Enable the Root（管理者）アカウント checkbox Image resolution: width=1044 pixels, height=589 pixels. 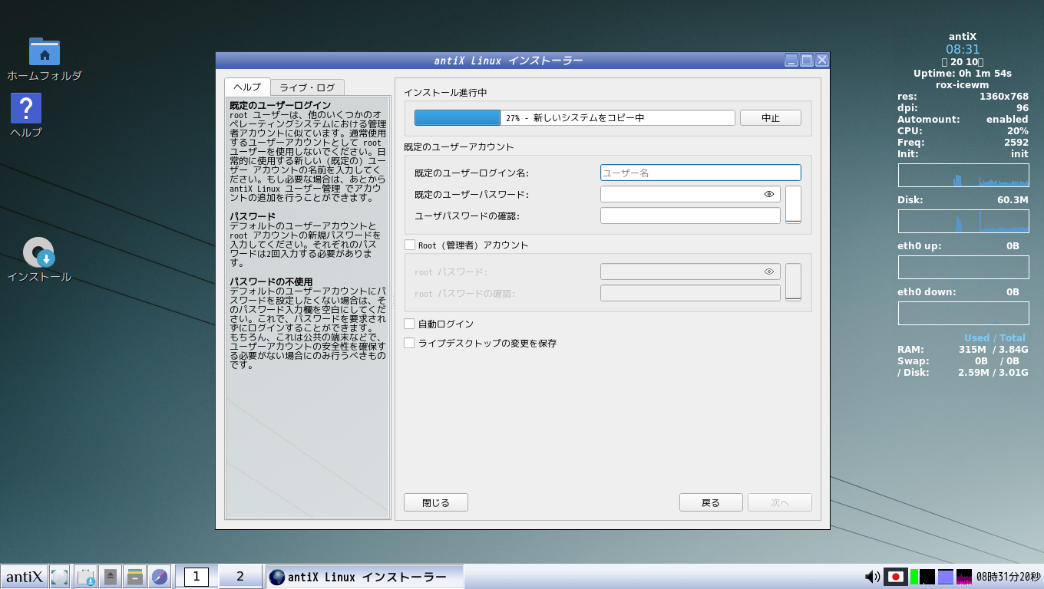coord(409,245)
